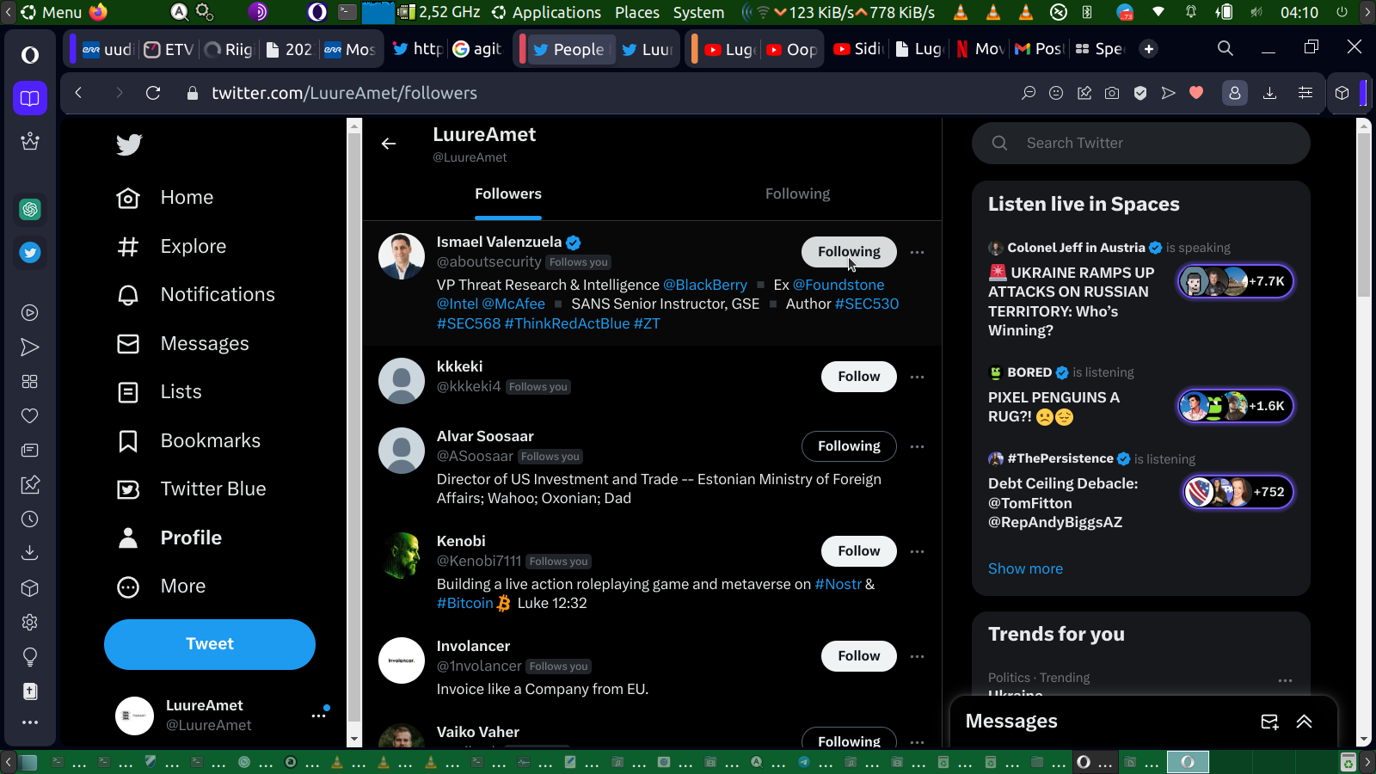Click Following button for Alvar Soosaar

849,446
